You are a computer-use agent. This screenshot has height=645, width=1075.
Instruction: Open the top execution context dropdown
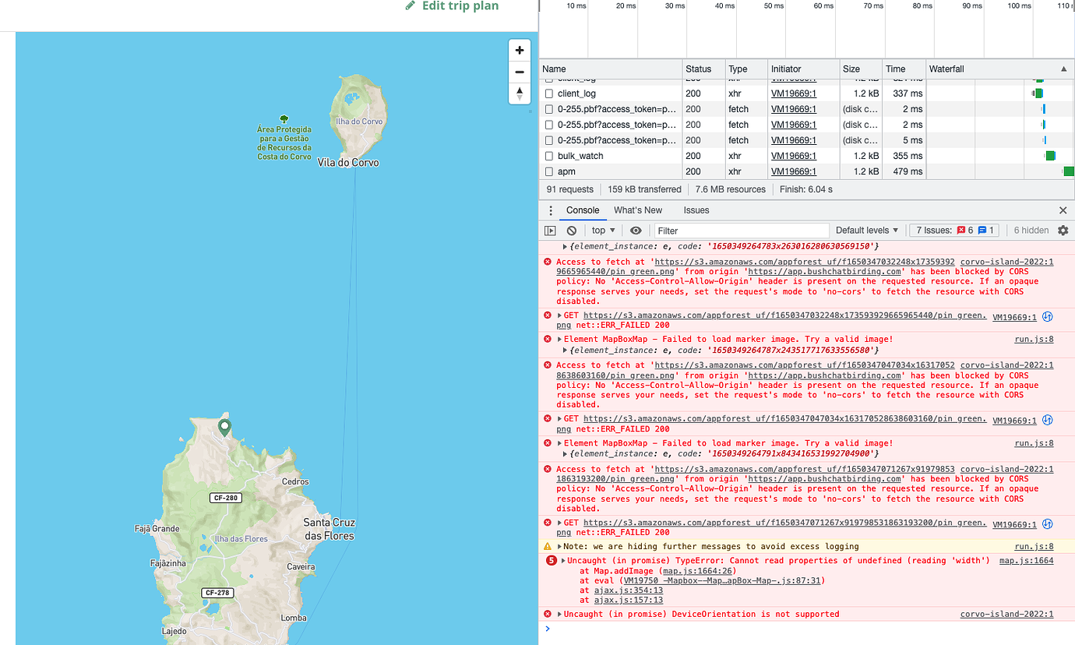(x=602, y=230)
